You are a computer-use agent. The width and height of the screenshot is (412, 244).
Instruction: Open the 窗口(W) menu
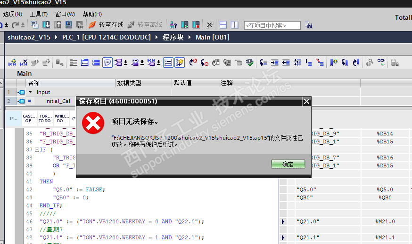[x=65, y=14]
